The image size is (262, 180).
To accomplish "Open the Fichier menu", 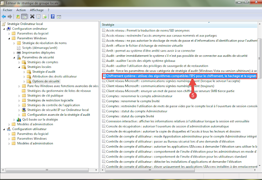I will point(7,10).
